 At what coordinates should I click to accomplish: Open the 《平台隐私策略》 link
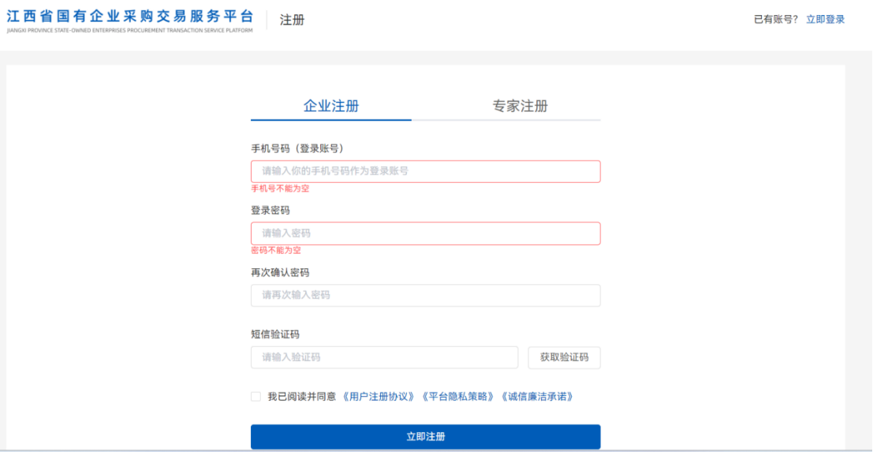coord(457,396)
